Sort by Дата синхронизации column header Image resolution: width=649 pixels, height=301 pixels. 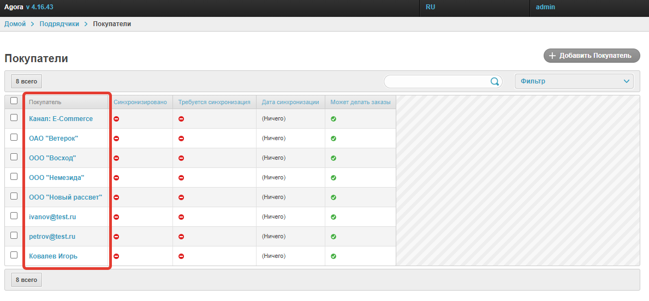290,102
